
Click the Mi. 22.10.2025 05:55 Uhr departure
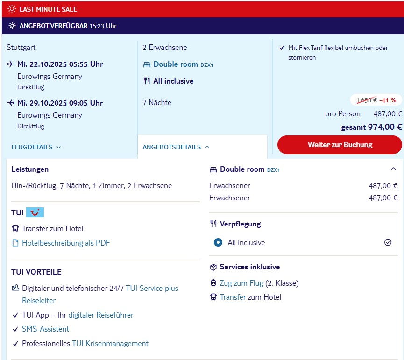coord(60,64)
